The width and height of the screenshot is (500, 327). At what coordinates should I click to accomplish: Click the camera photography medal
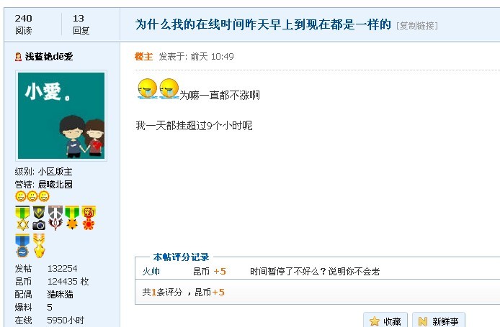pyautogui.click(x=39, y=218)
